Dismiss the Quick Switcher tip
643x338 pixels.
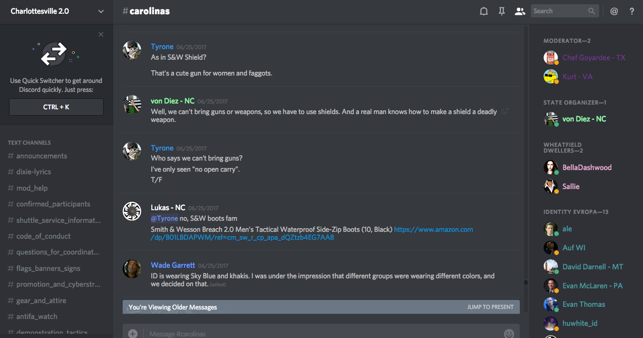(101, 34)
